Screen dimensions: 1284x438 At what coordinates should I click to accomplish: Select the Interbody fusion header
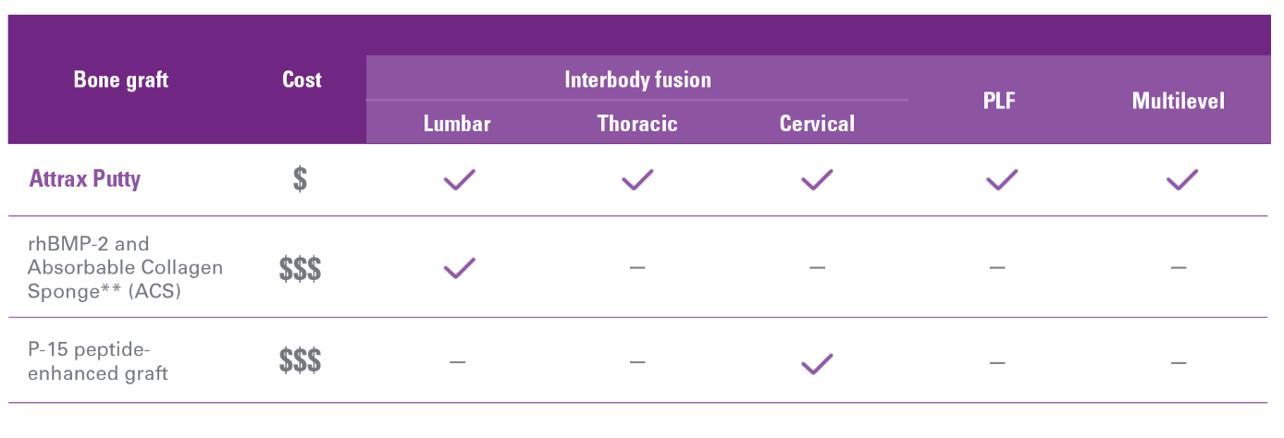[x=638, y=79]
